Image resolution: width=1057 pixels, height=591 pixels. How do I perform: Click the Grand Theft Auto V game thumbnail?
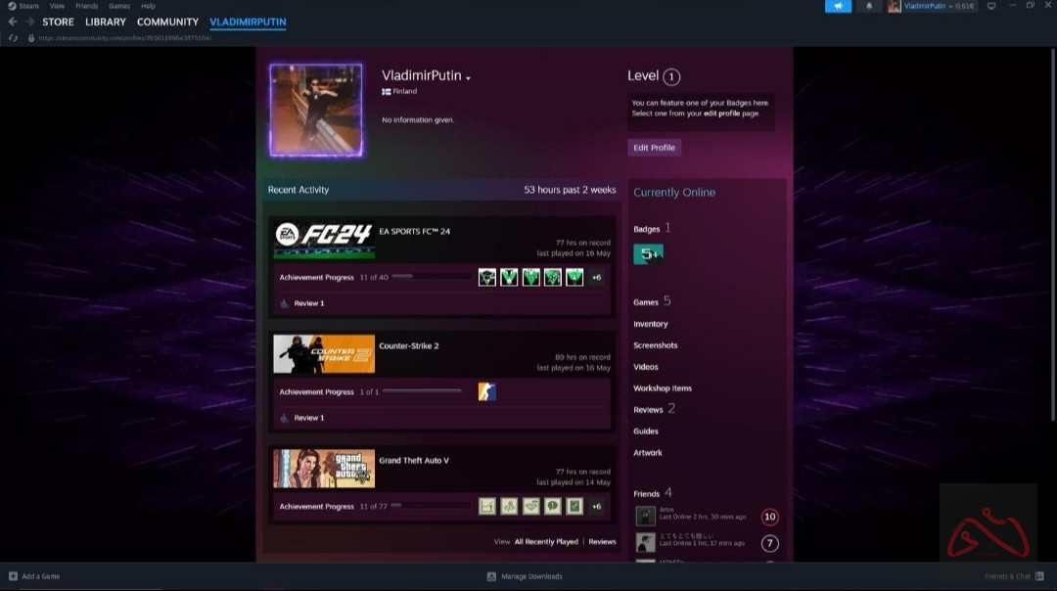coord(323,468)
